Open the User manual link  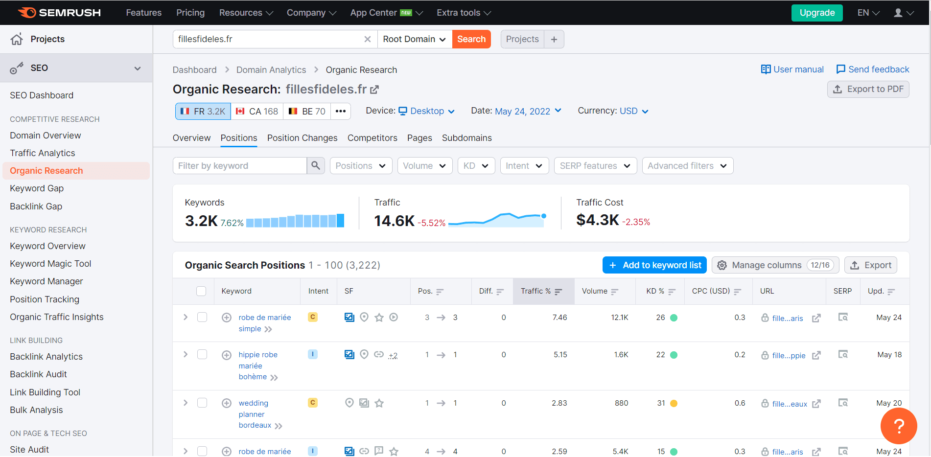click(792, 69)
